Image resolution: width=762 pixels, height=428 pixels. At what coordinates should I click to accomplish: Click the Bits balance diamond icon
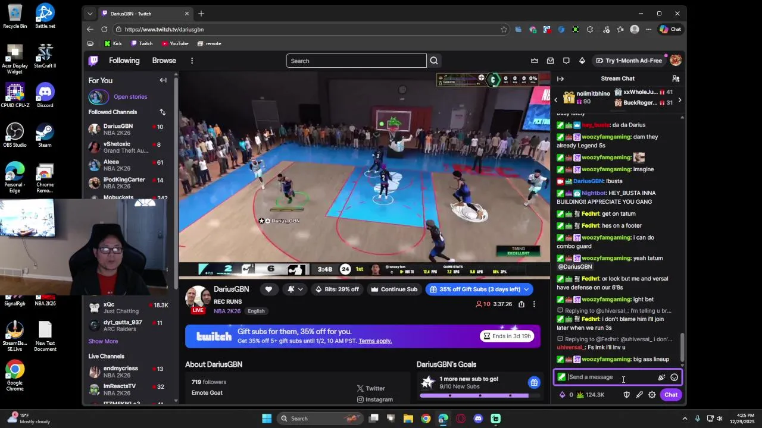tap(562, 395)
